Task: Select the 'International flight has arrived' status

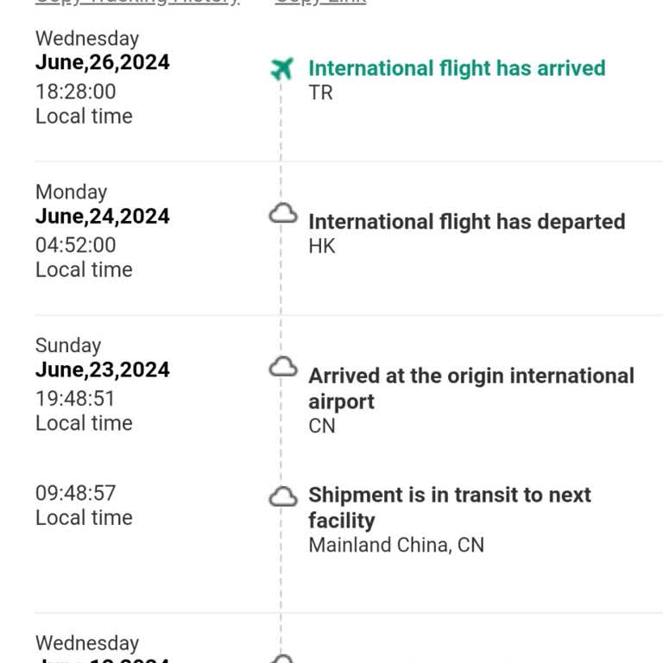Action: tap(457, 68)
